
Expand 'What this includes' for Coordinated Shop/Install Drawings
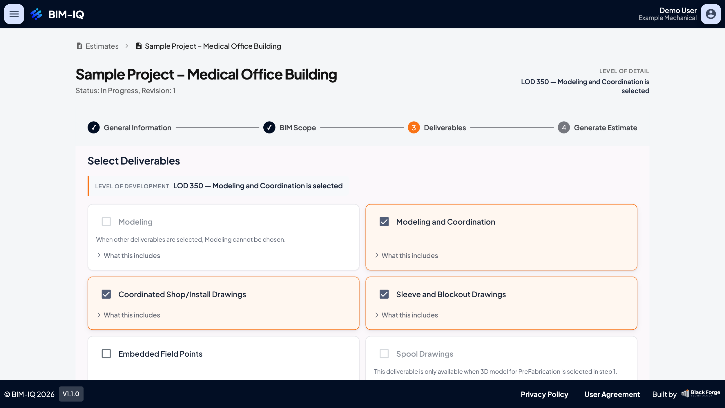coord(128,315)
